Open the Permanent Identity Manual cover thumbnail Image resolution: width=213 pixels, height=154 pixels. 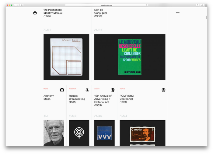(x=66, y=57)
